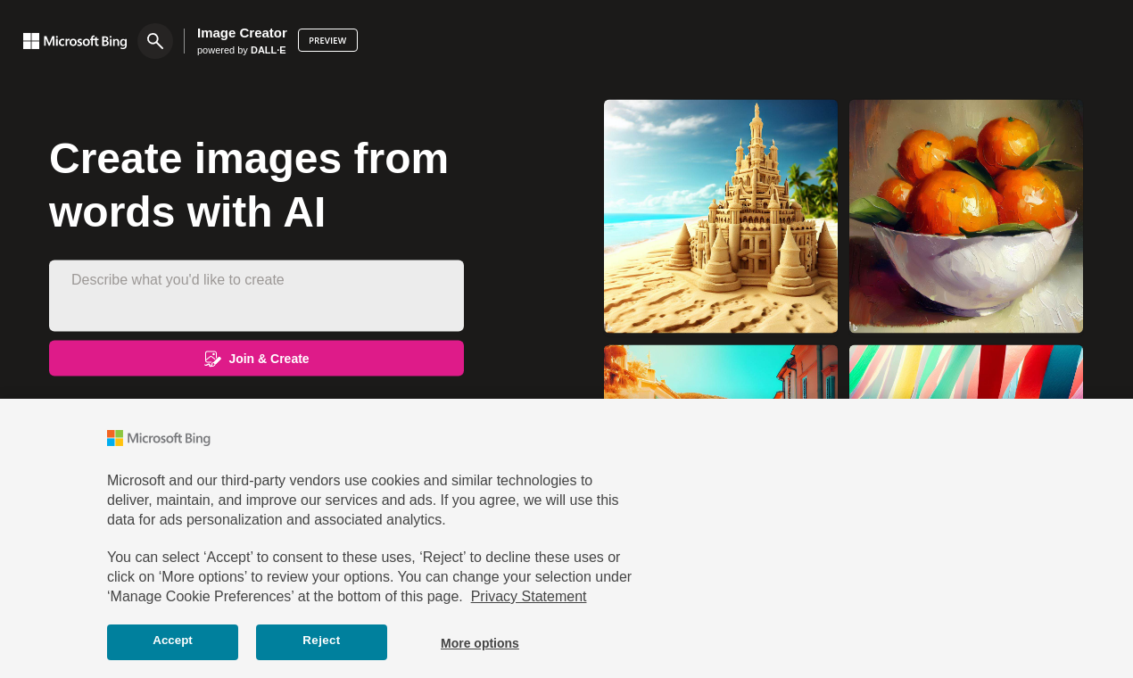Click the Image Creator title link

click(242, 32)
